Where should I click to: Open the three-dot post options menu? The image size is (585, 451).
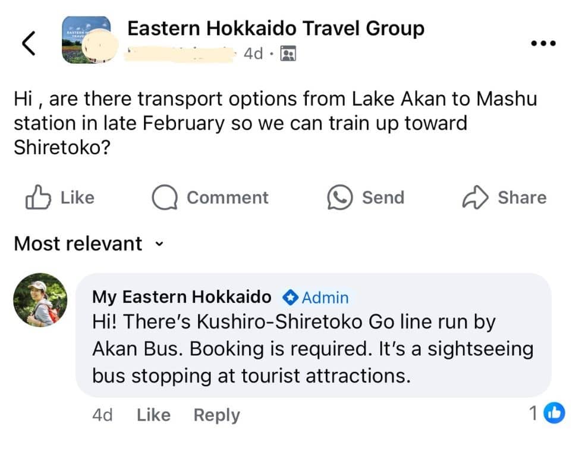tap(543, 43)
